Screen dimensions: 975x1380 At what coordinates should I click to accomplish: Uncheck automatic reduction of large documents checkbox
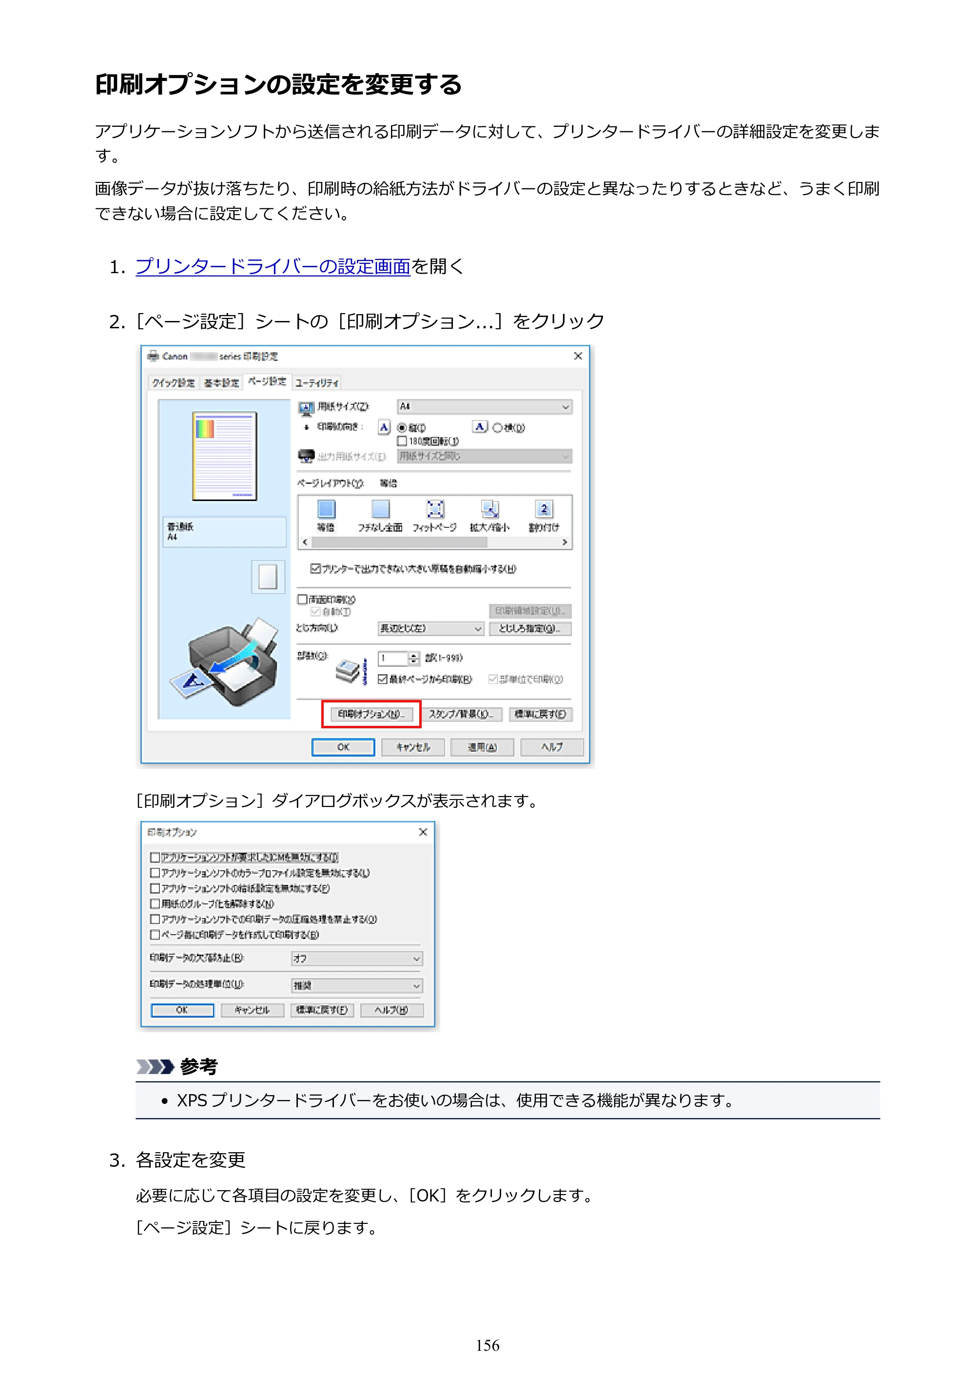click(315, 568)
